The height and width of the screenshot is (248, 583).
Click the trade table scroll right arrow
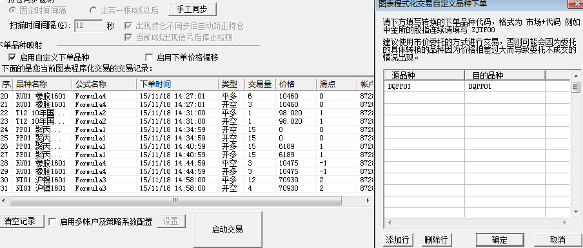click(368, 201)
